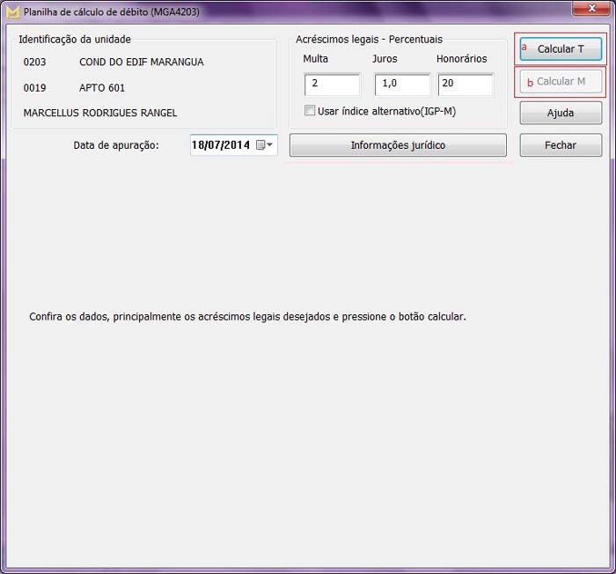Click the COND DO EDIF MARANGUA text
616x574 pixels.
click(x=141, y=63)
